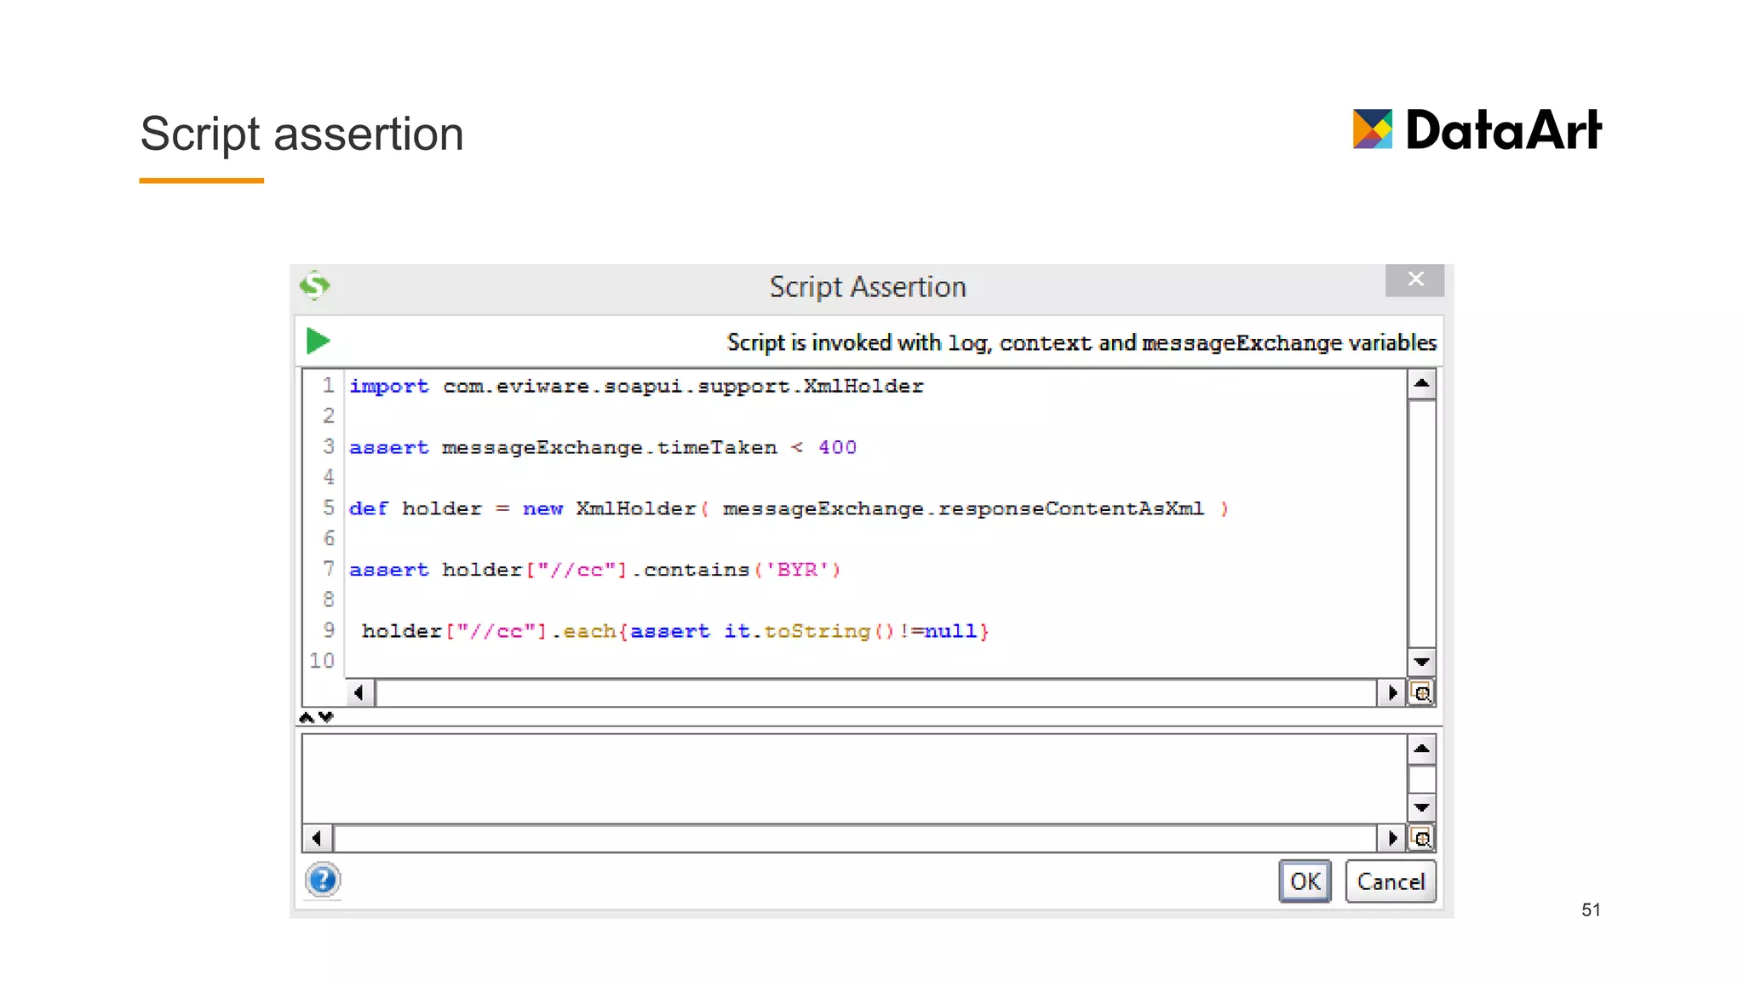Click the output pane scroll-right arrow
1744x981 pixels.
point(1391,838)
